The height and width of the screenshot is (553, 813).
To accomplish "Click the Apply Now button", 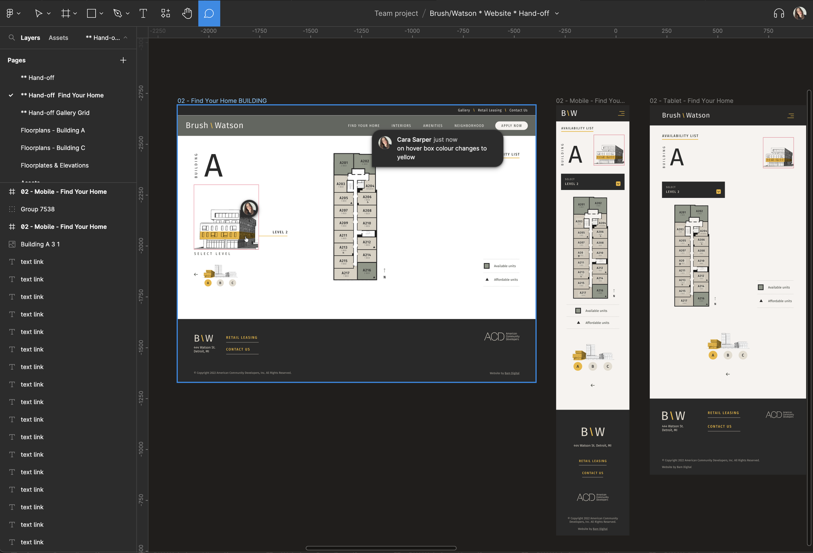I will click(x=511, y=125).
